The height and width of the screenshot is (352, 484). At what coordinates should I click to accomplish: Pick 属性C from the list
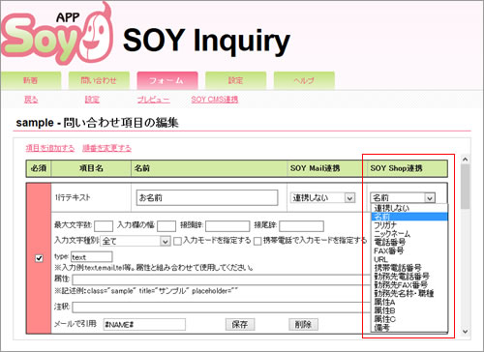click(409, 319)
